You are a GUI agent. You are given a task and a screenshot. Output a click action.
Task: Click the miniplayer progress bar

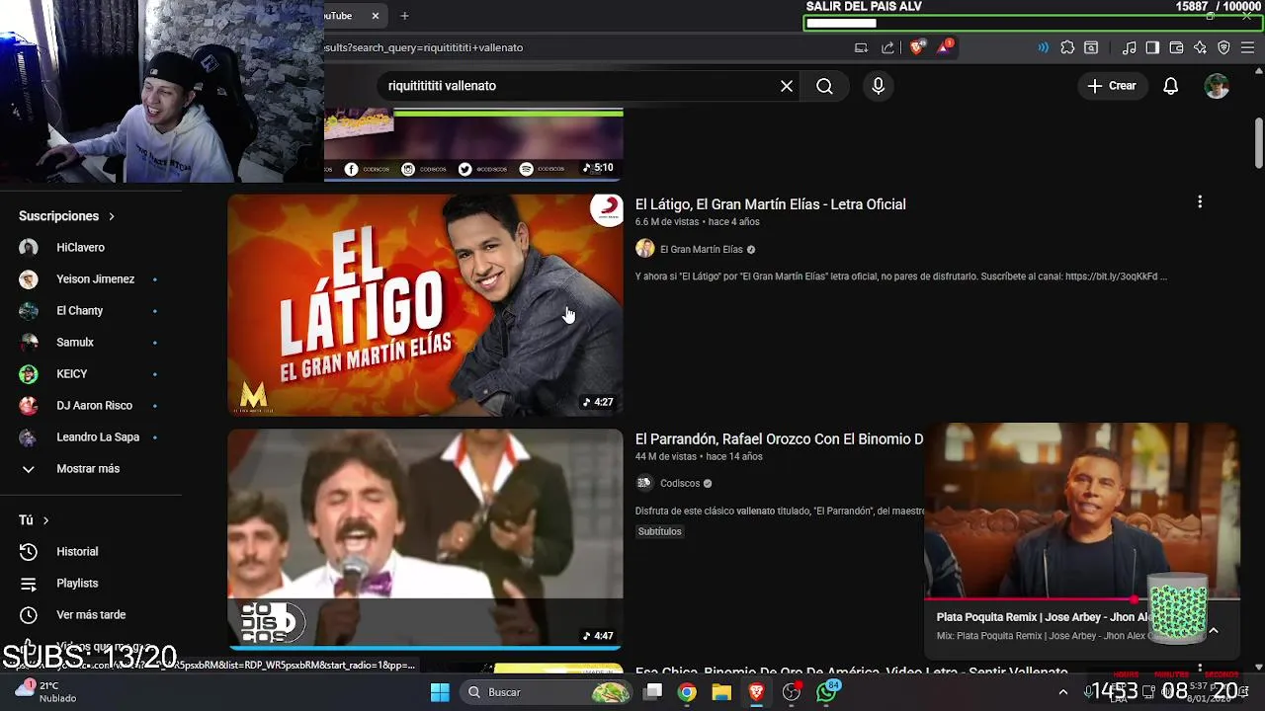tap(1082, 598)
